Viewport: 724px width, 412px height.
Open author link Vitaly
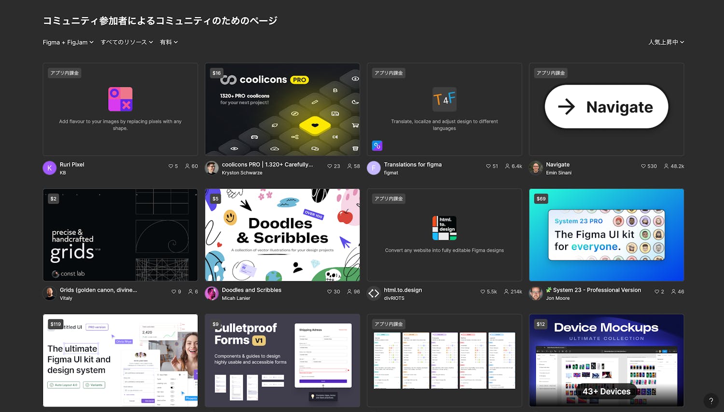(x=66, y=298)
